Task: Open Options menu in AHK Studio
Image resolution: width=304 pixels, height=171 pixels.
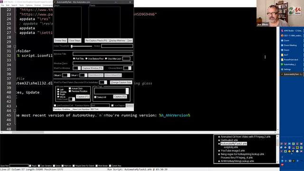Action: pyautogui.click(x=29, y=5)
